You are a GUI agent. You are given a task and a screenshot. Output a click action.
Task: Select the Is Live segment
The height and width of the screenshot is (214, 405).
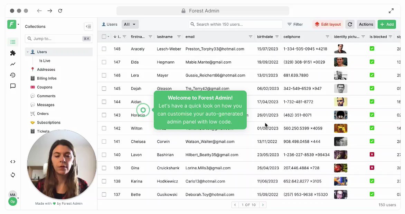(x=45, y=61)
